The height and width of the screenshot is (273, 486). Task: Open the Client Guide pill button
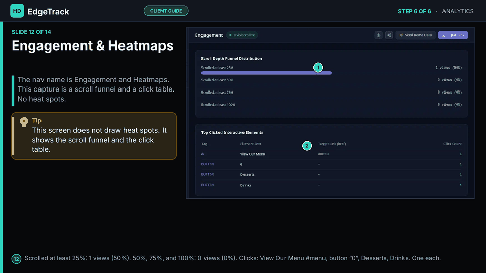pyautogui.click(x=166, y=11)
